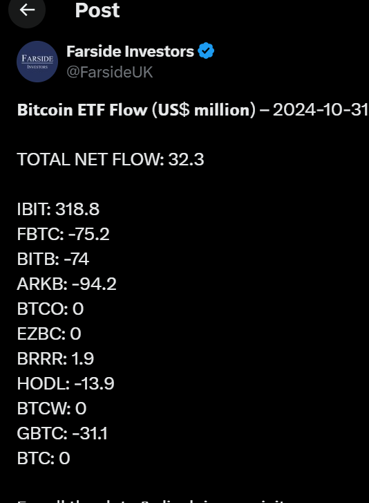Click the HODL: -13.9 line
Viewport: 369px width, 503px height.
point(66,383)
